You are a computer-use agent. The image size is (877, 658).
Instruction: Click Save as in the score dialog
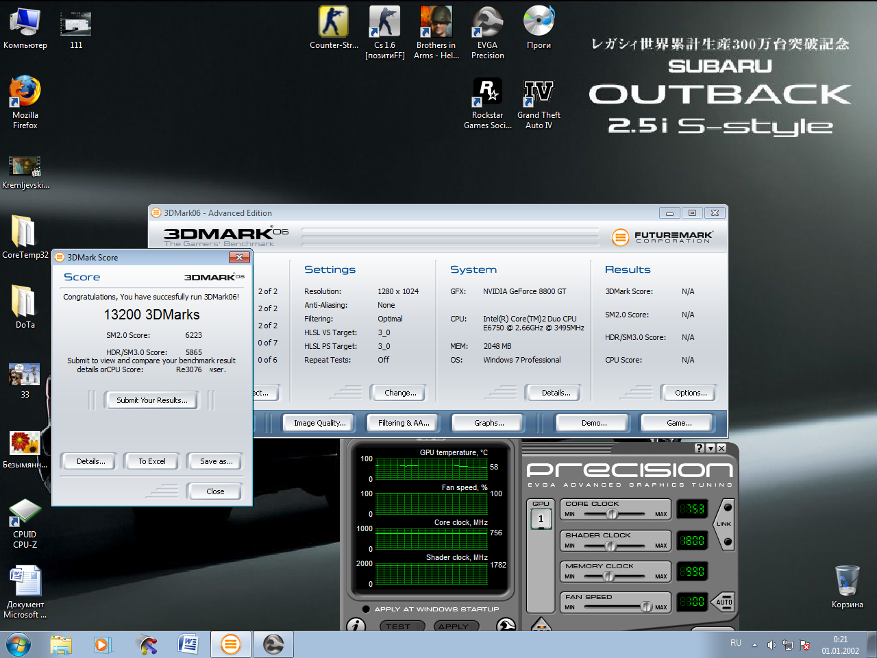216,461
